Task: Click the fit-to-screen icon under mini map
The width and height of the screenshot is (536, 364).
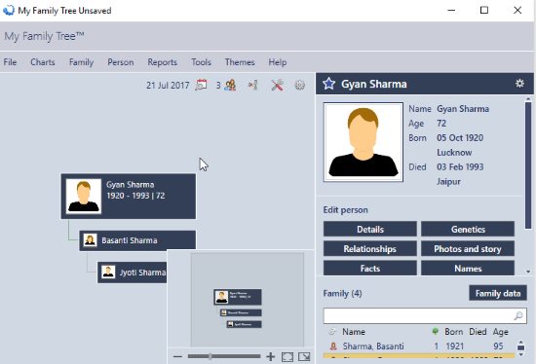Action: (x=287, y=357)
